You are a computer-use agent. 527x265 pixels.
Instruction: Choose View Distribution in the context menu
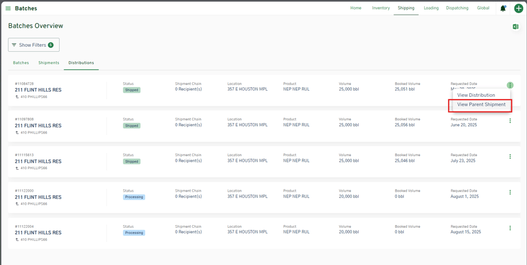click(x=476, y=95)
